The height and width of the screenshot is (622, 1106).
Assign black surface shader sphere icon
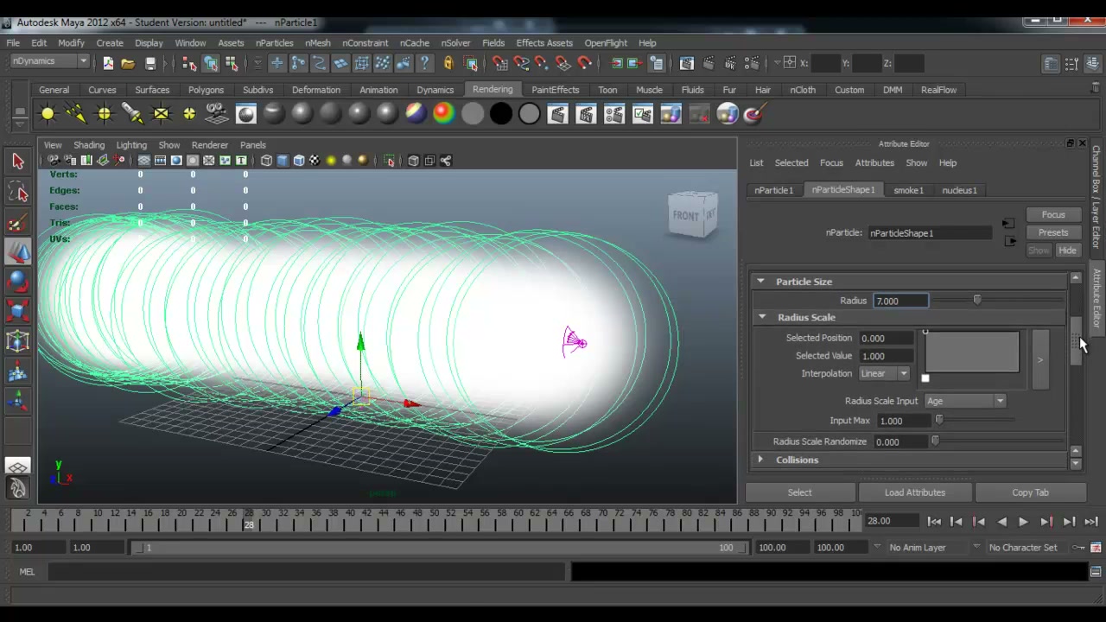pyautogui.click(x=500, y=113)
